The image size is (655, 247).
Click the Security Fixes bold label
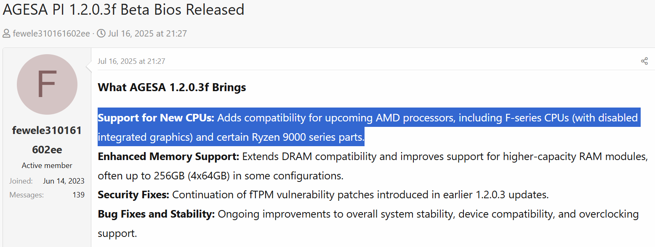tap(133, 195)
